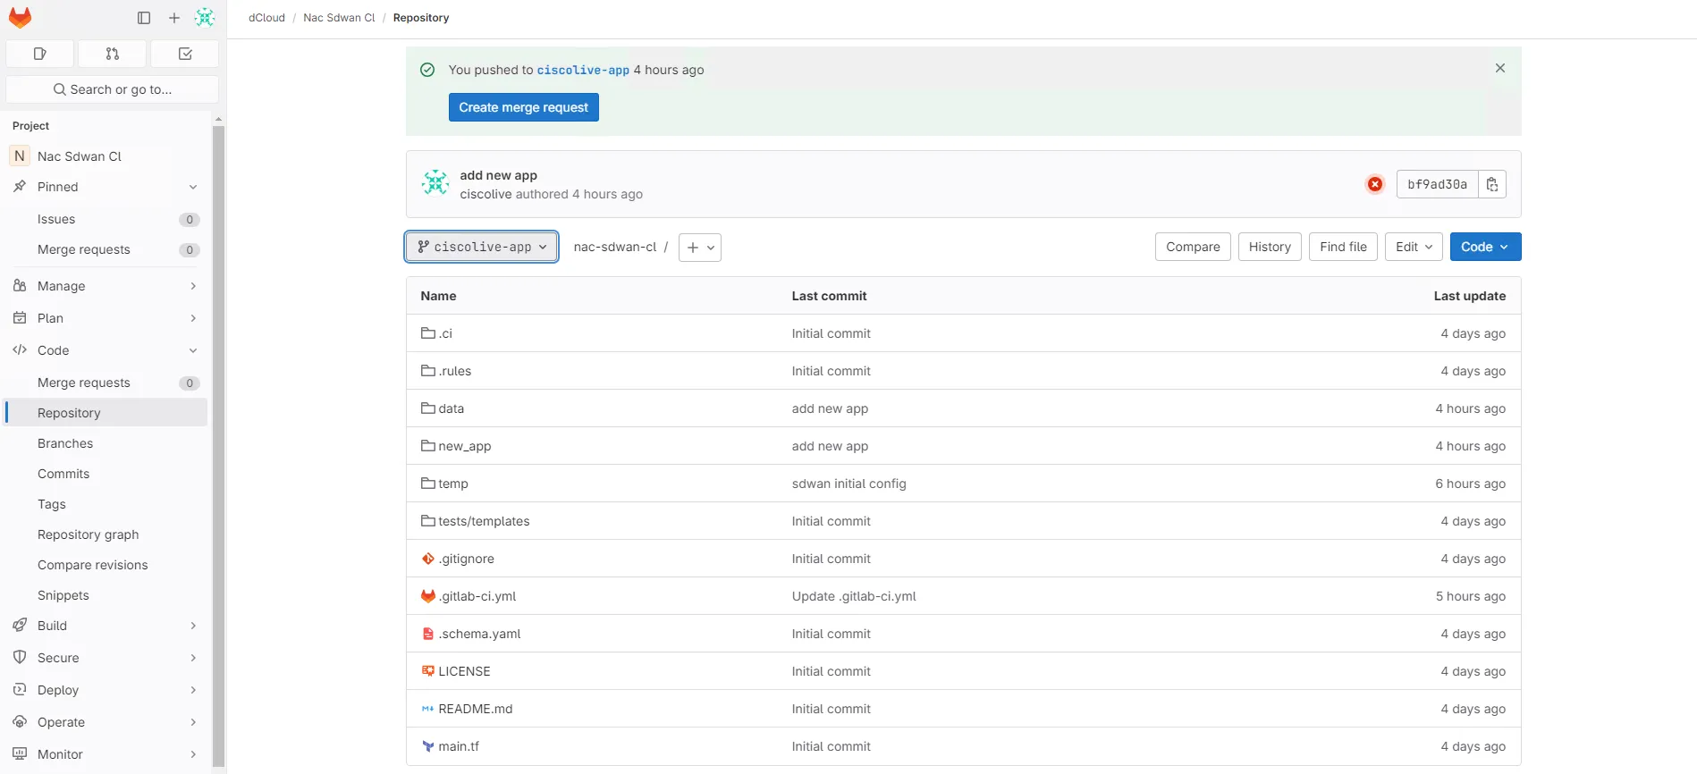This screenshot has height=774, width=1697.
Task: Click the failed pipeline status icon
Action: click(x=1374, y=184)
